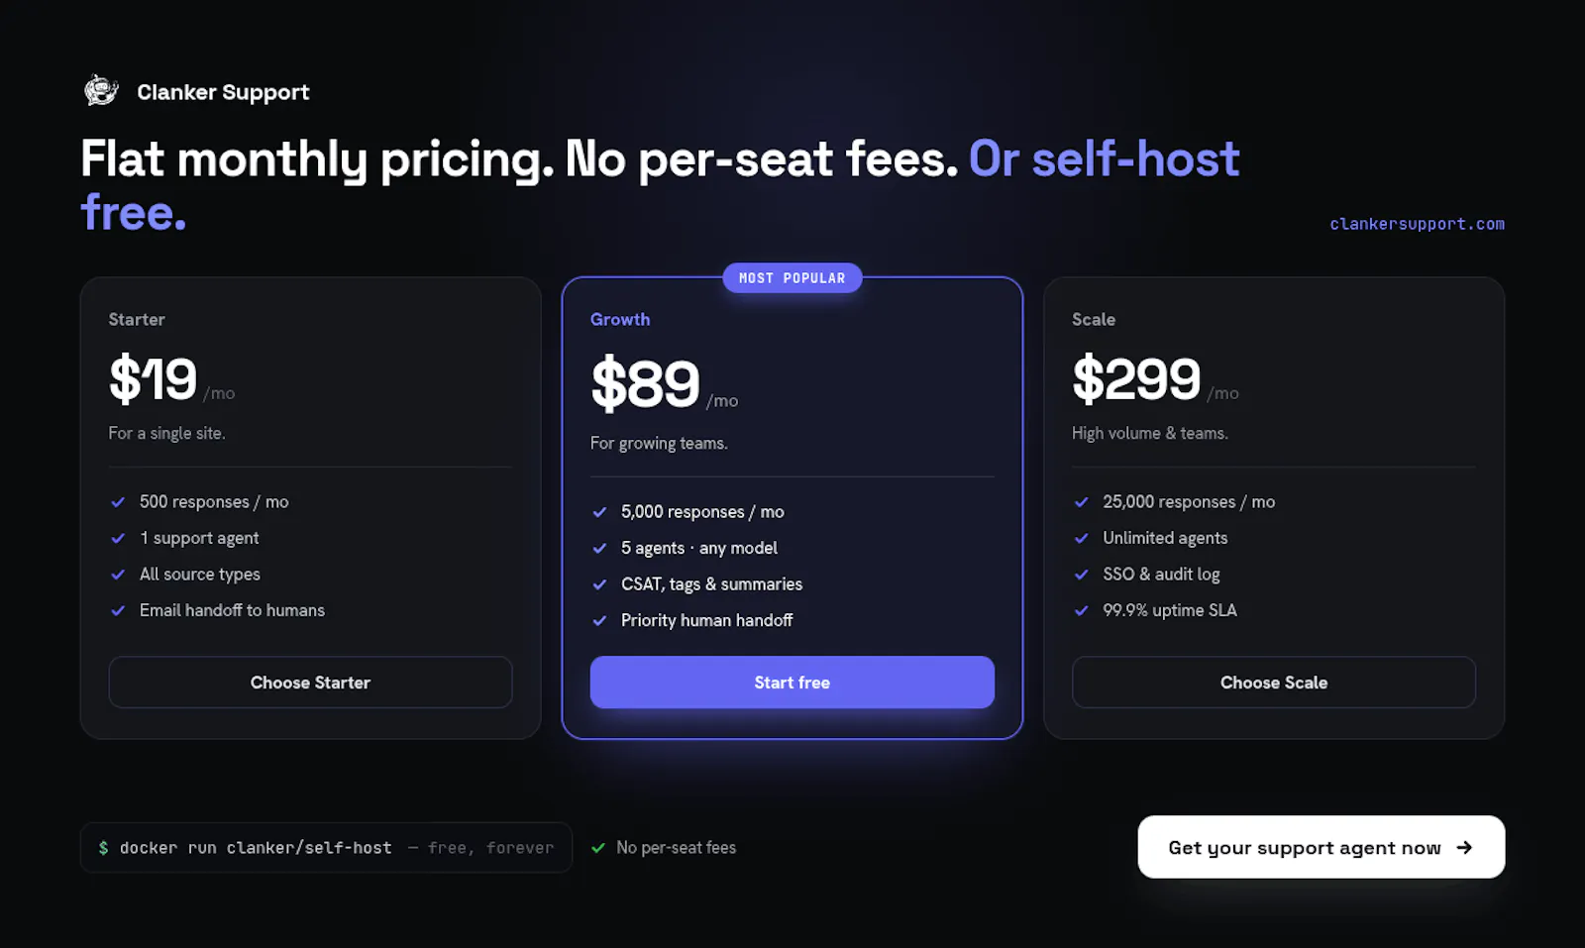Screen dimensions: 1585x948
Task: Click the checkmark next to 5,000 responses / mo
Action: 599,512
